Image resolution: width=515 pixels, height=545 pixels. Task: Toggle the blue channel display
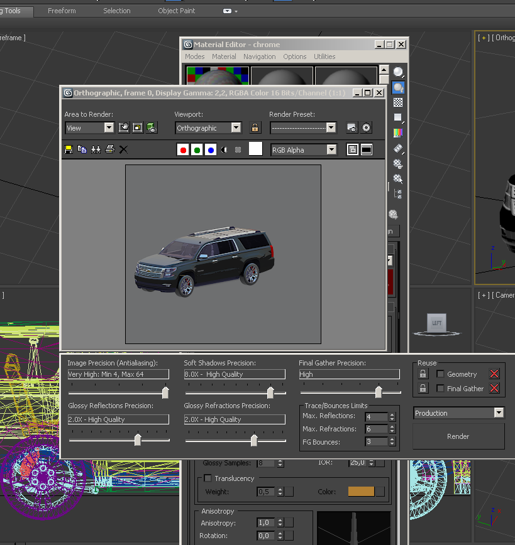[x=211, y=150]
